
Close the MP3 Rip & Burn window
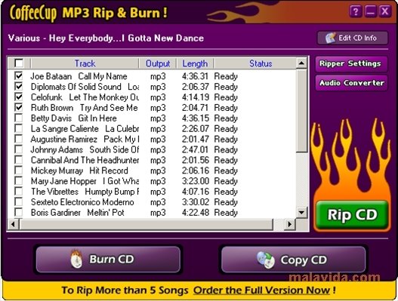[385, 11]
